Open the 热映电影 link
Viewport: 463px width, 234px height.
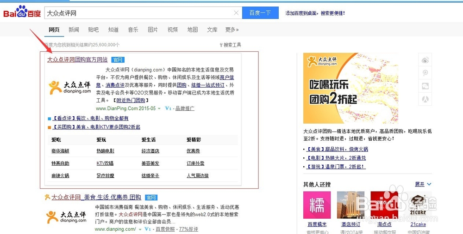coord(106,151)
